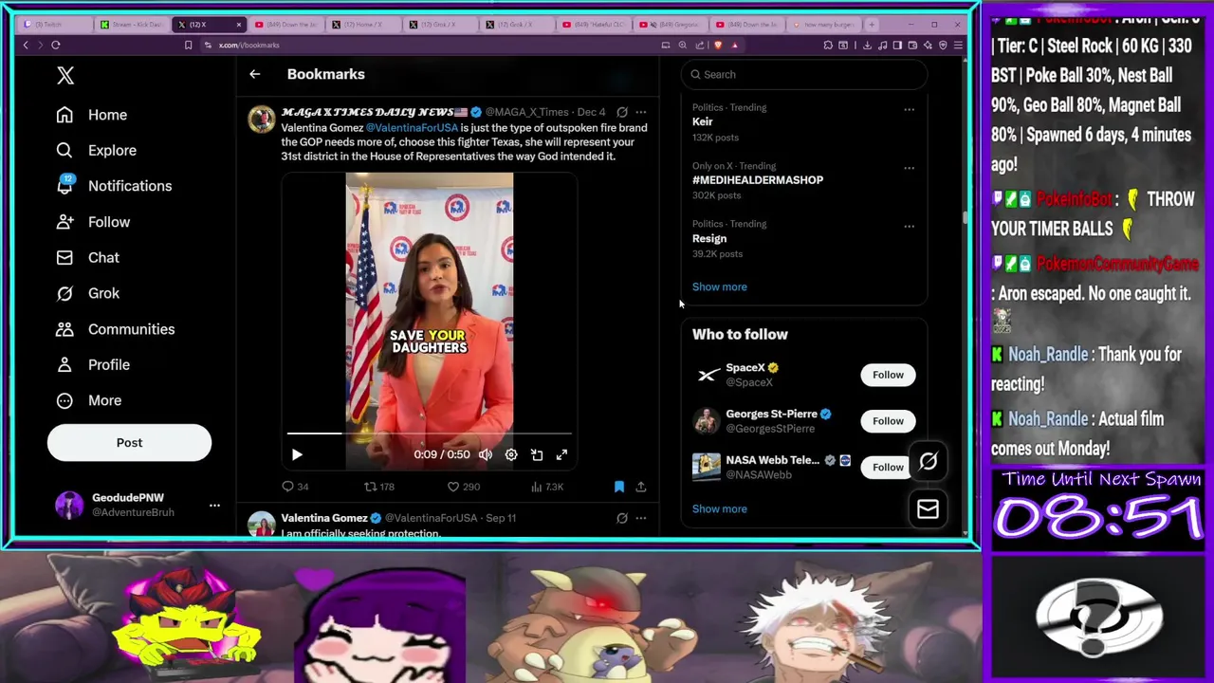Click the Search input field

(804, 74)
